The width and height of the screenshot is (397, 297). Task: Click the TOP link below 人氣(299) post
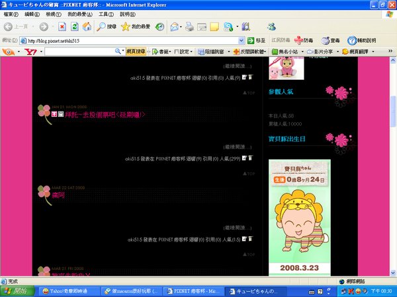click(249, 174)
